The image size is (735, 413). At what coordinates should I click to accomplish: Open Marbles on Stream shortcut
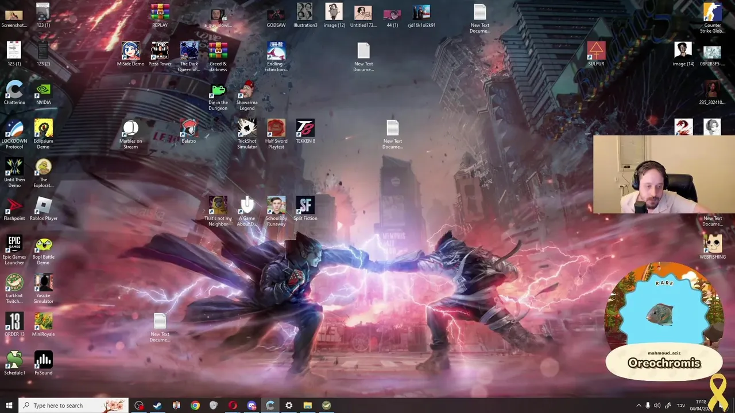(x=131, y=134)
